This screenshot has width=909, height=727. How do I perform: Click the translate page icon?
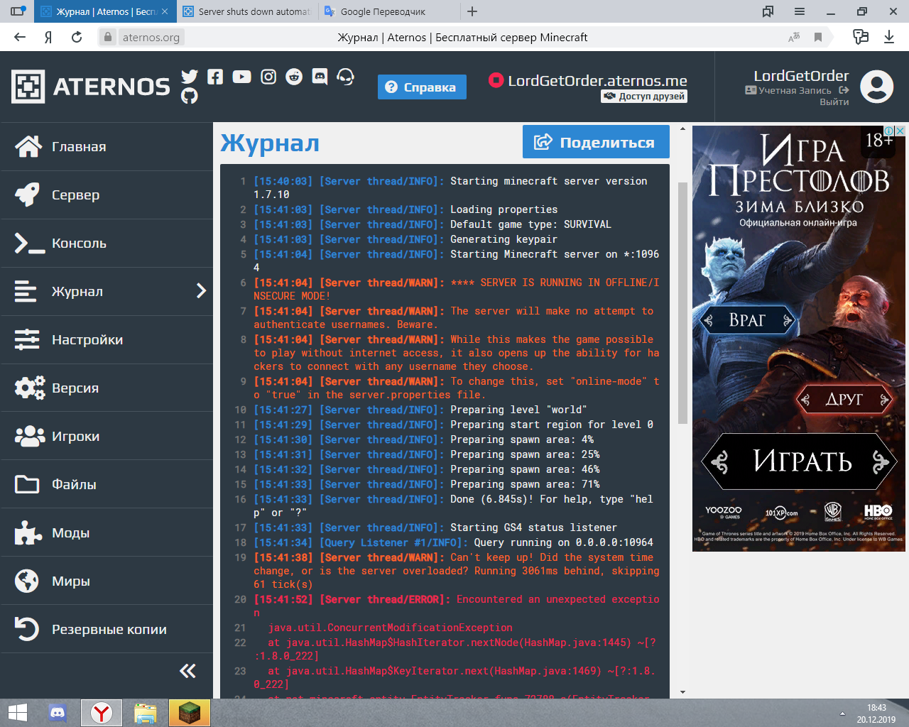coord(794,37)
